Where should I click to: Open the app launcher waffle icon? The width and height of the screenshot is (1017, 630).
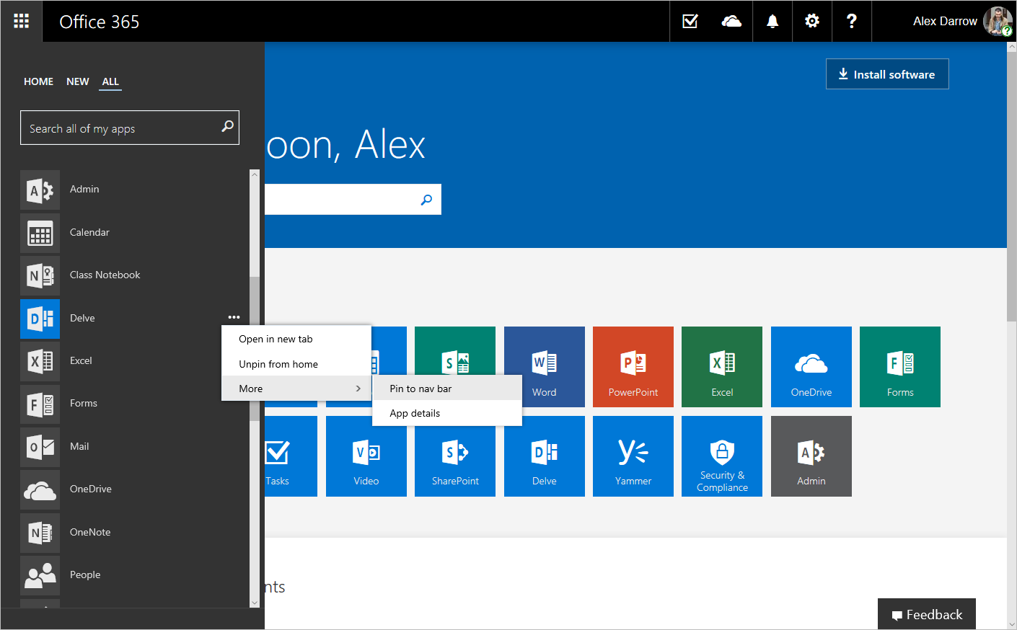22,21
